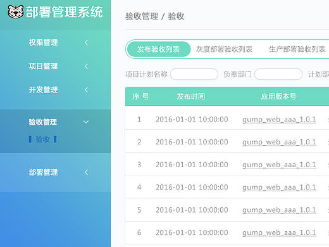Expand the 开发管理 chevron

click(x=86, y=90)
